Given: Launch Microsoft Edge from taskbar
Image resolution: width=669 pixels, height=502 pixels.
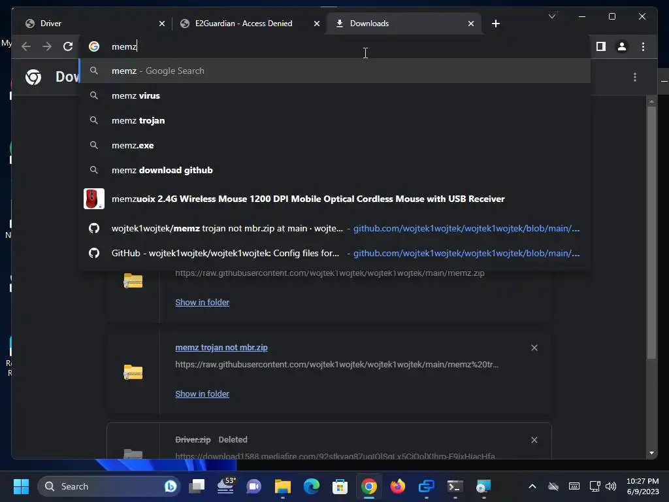Looking at the screenshot, I should [311, 486].
